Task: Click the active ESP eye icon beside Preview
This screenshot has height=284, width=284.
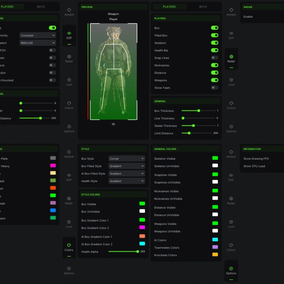Action: 69,33
